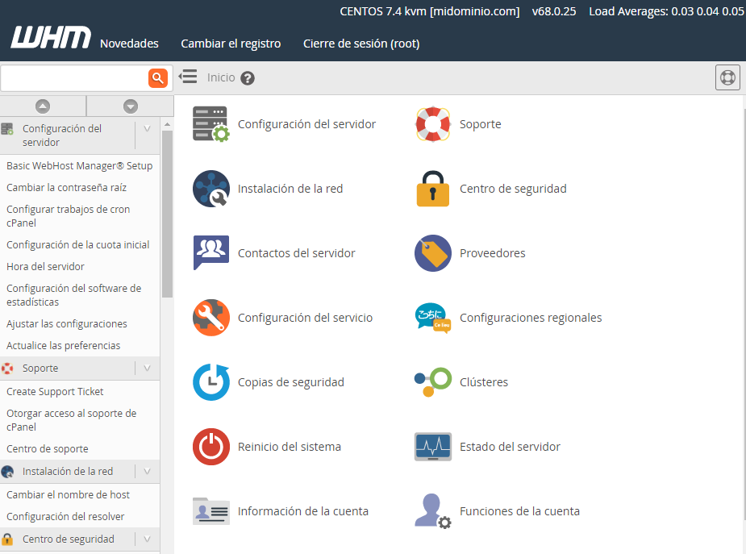Click the orange search magnifier button
This screenshot has height=554, width=746.
tap(158, 78)
